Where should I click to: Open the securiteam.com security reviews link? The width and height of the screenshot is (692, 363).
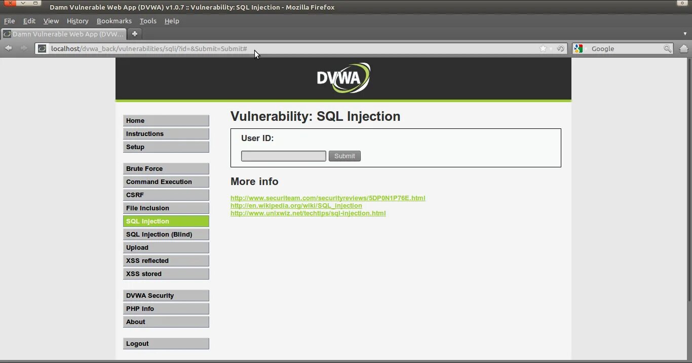pyautogui.click(x=328, y=198)
